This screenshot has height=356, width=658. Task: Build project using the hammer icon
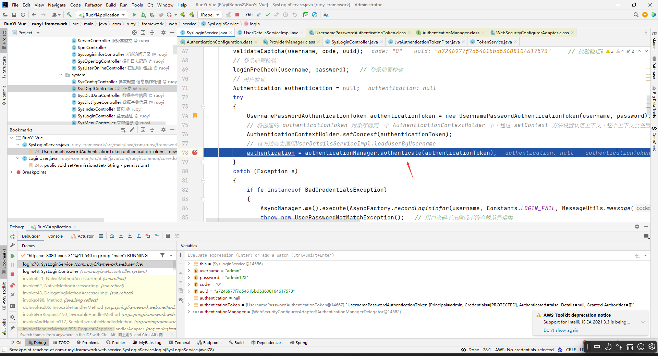pyautogui.click(x=69, y=15)
